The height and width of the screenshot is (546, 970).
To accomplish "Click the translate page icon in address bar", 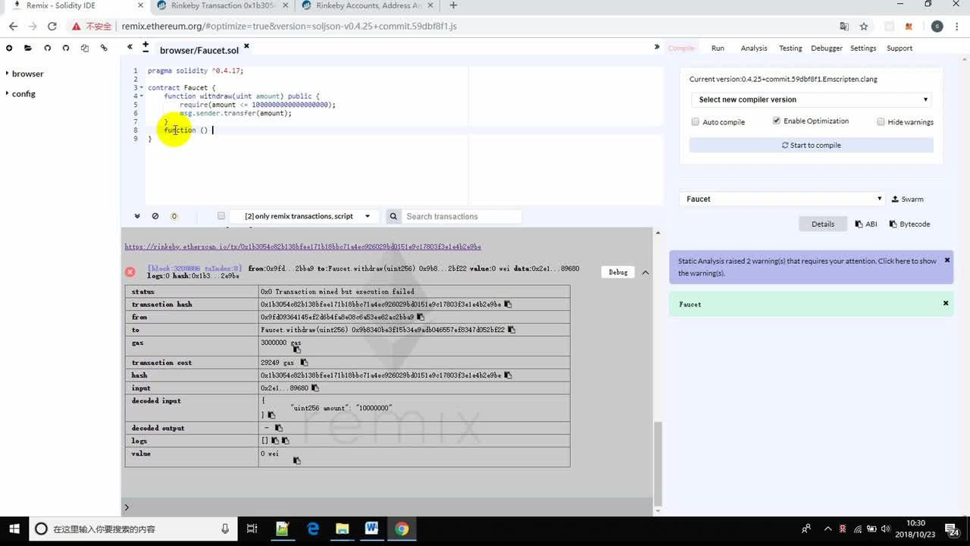I will click(x=844, y=27).
